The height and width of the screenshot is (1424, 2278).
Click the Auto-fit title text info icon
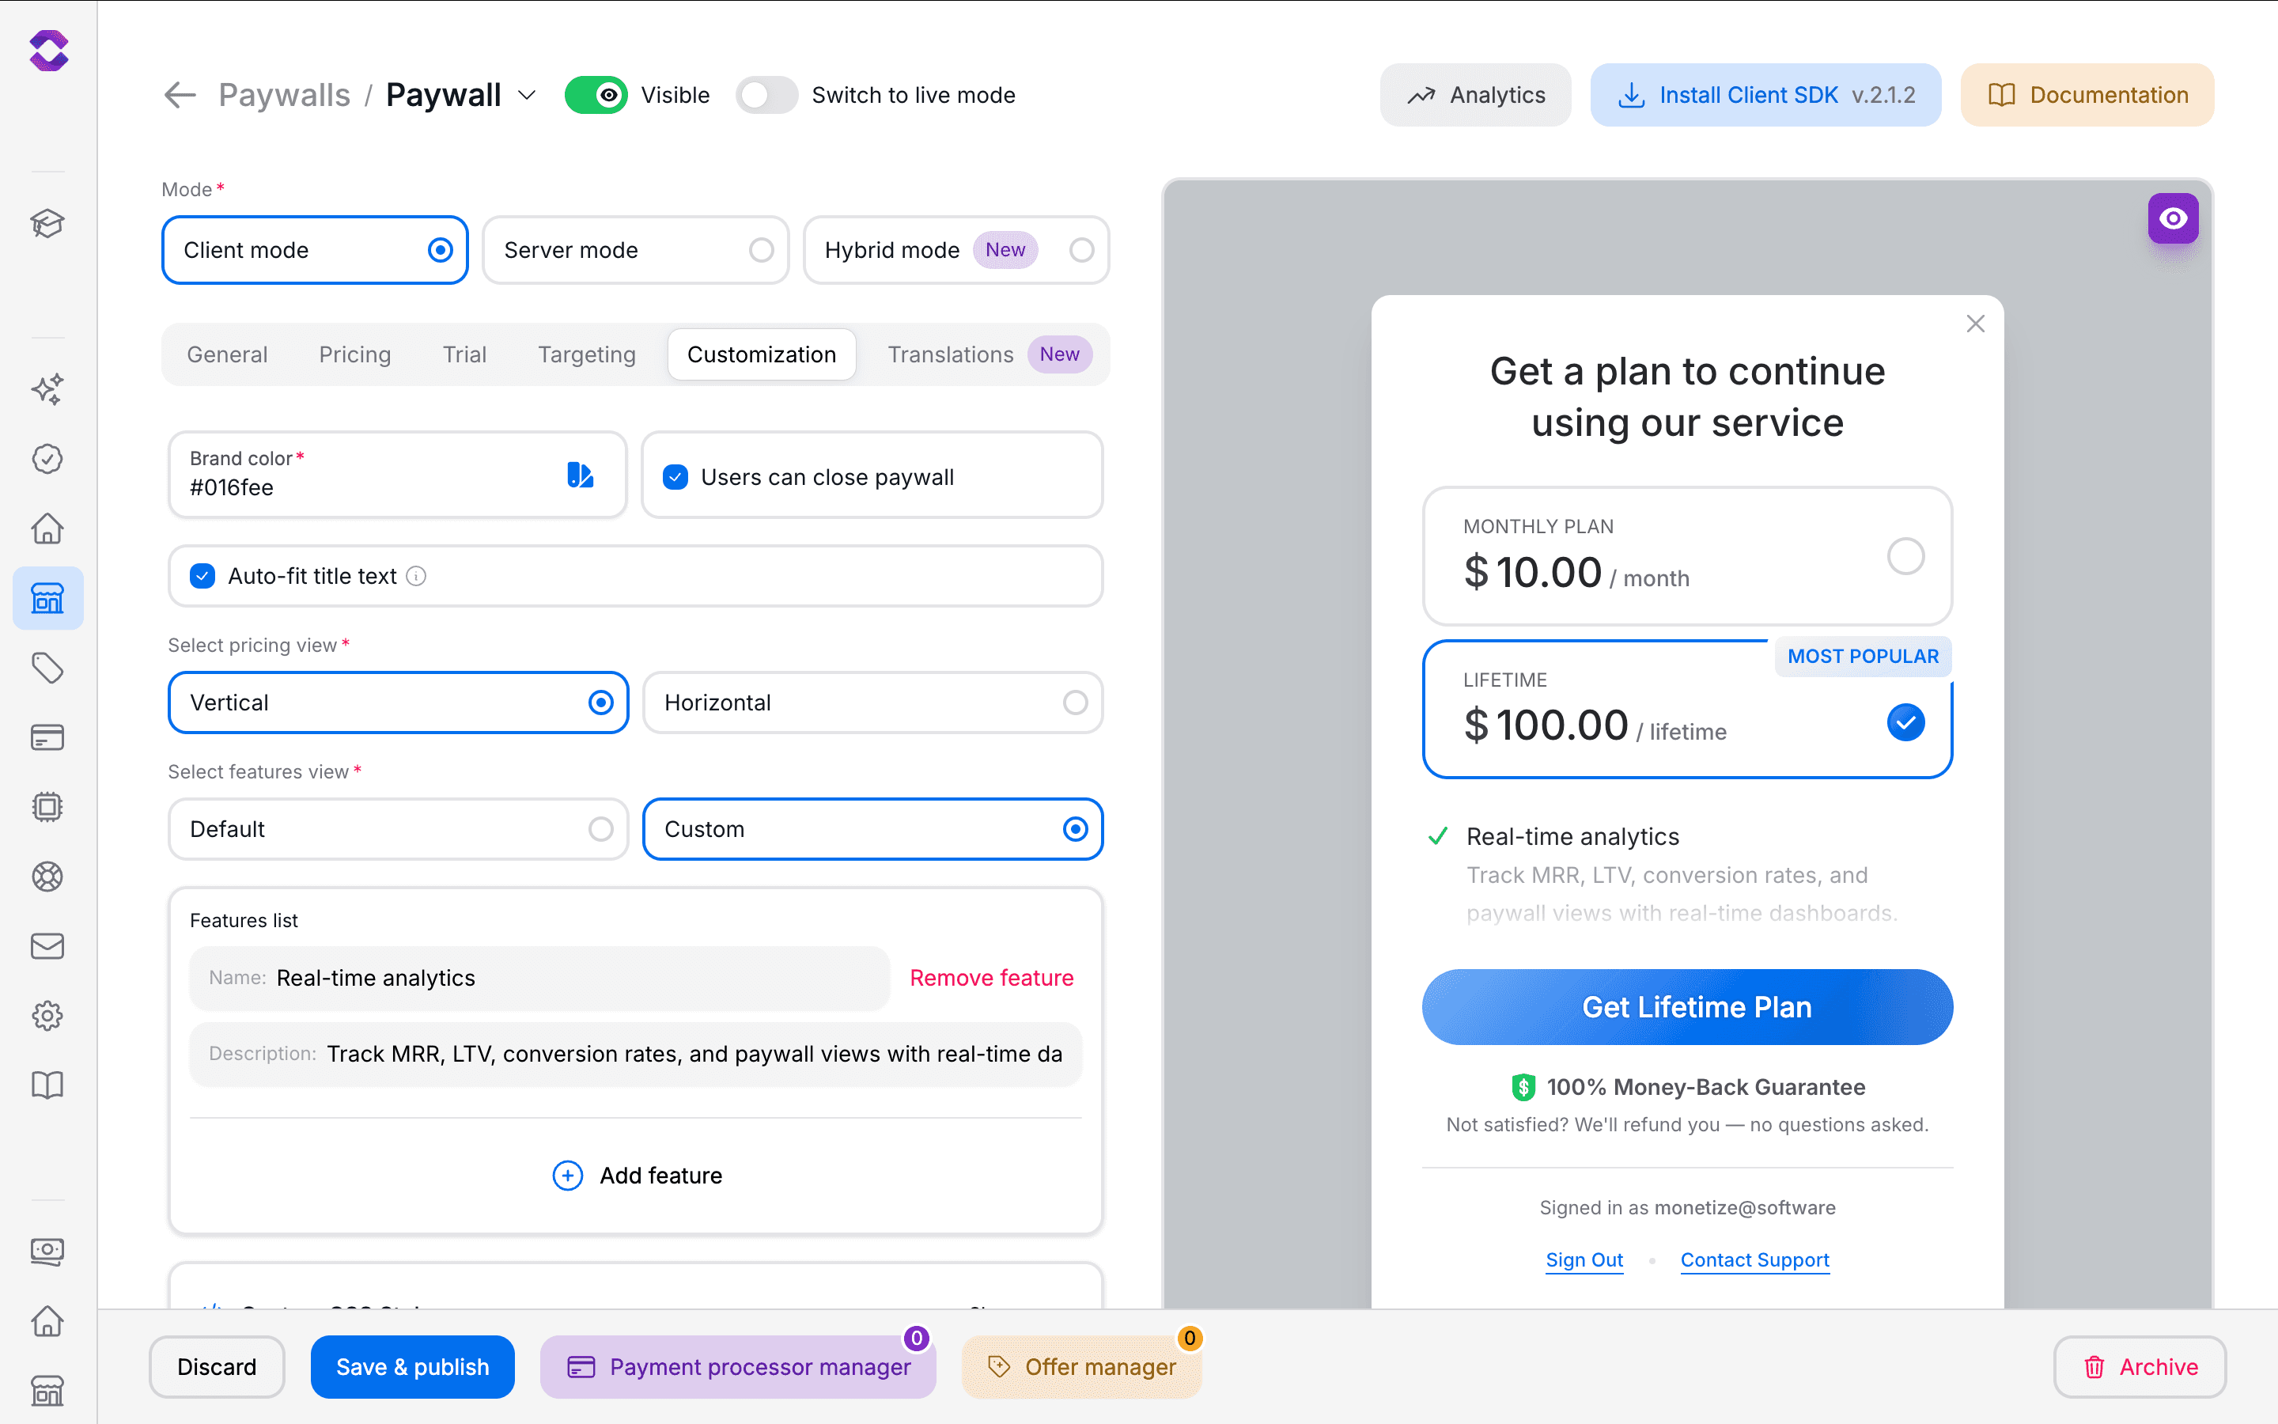[x=416, y=577]
